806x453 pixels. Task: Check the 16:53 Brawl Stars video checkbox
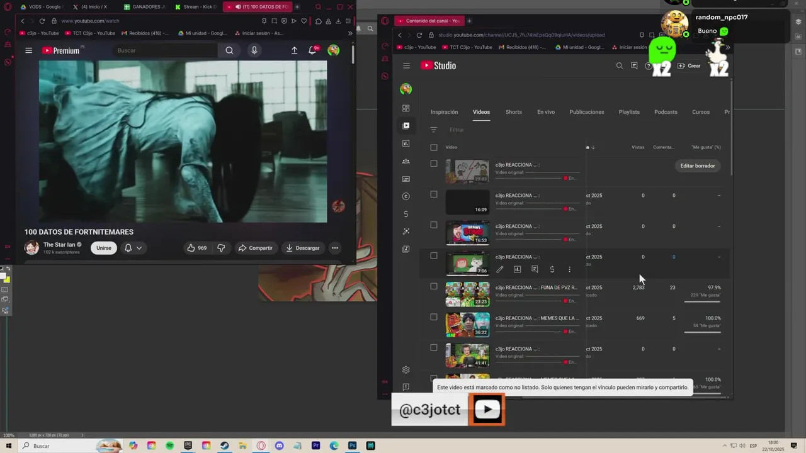pyautogui.click(x=434, y=225)
